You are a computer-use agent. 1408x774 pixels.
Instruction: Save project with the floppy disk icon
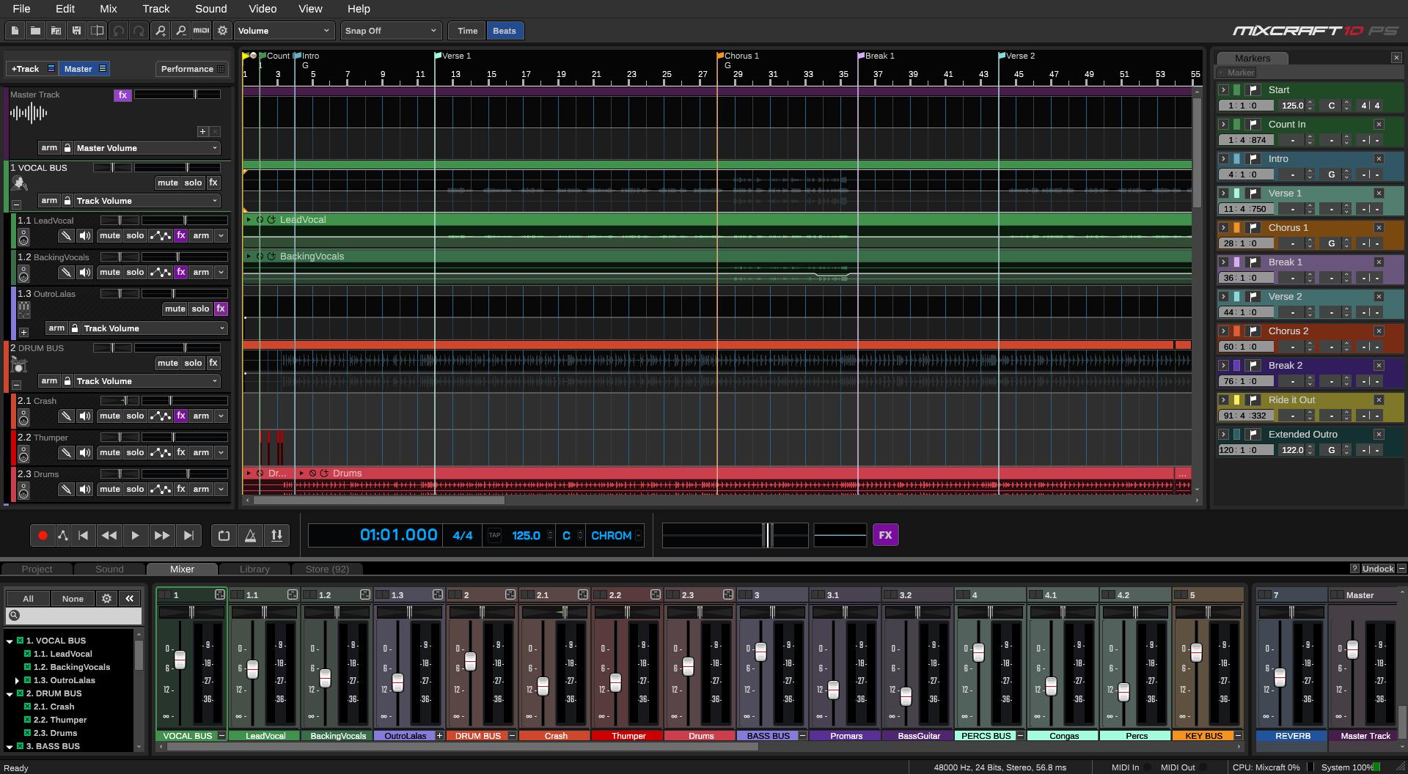pyautogui.click(x=76, y=31)
